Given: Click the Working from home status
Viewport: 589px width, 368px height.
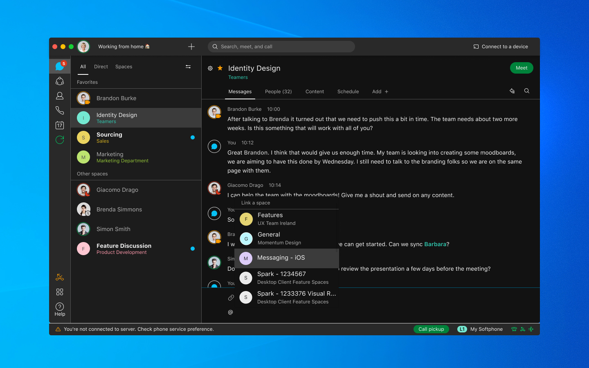Looking at the screenshot, I should pos(124,47).
